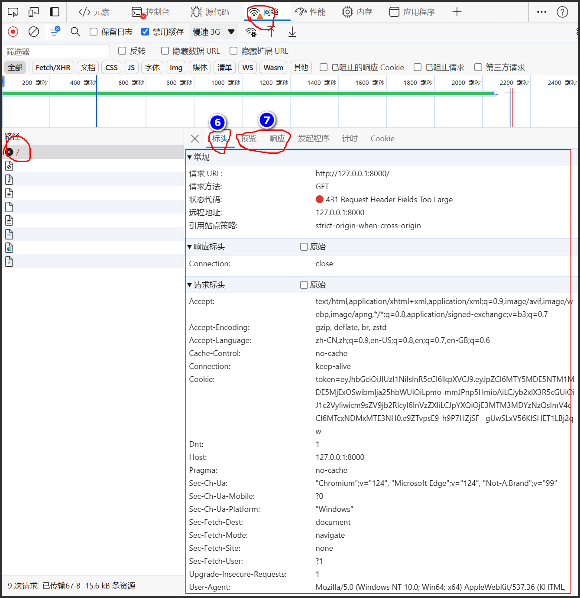Select the failed '/' request row
This screenshot has height=598, width=580.
tap(93, 152)
